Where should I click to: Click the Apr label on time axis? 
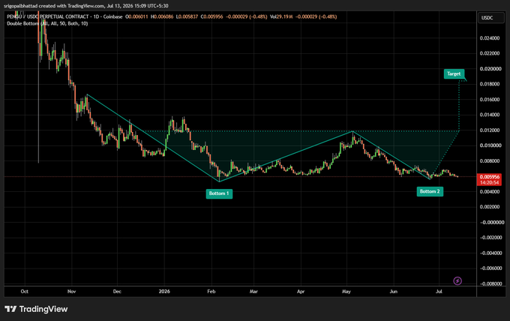point(301,292)
